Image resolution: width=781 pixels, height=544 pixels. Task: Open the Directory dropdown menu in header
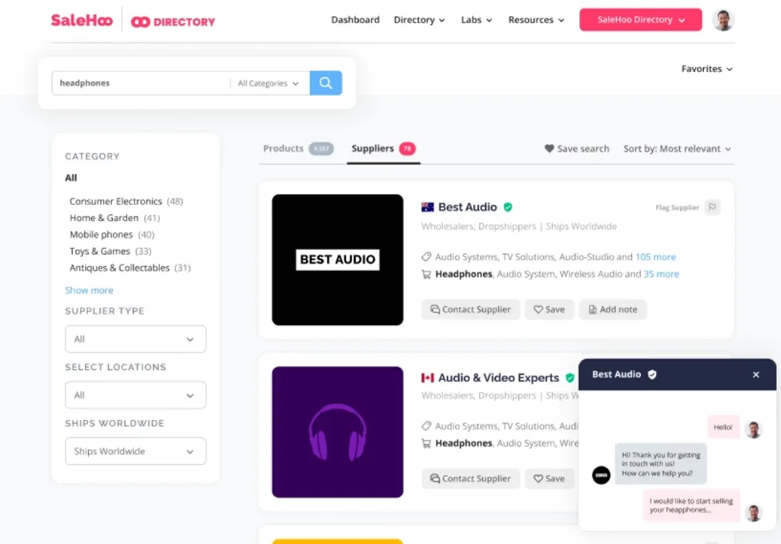click(x=419, y=20)
